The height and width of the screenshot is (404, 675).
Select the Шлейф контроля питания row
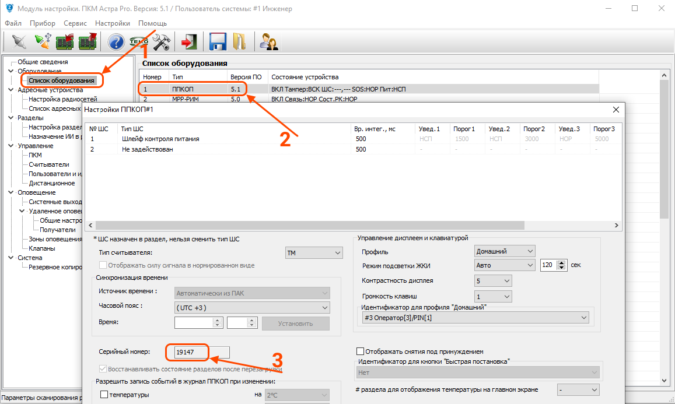point(354,139)
